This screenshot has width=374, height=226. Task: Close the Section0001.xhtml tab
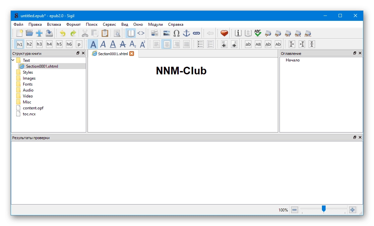[x=132, y=54]
